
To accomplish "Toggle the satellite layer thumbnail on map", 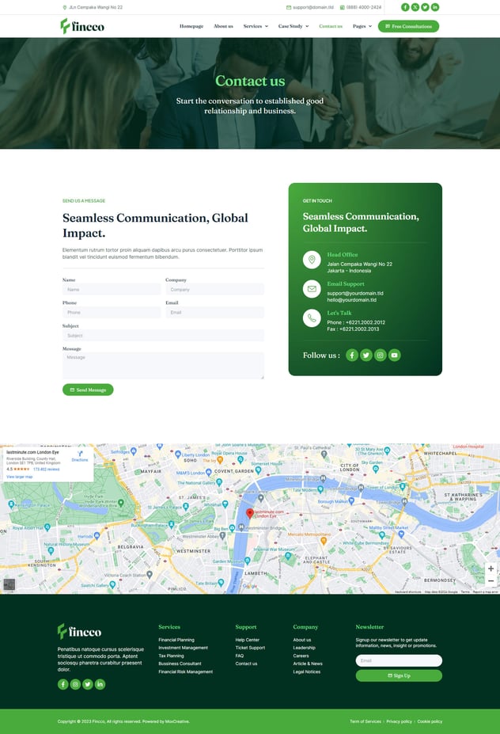I will (9, 584).
